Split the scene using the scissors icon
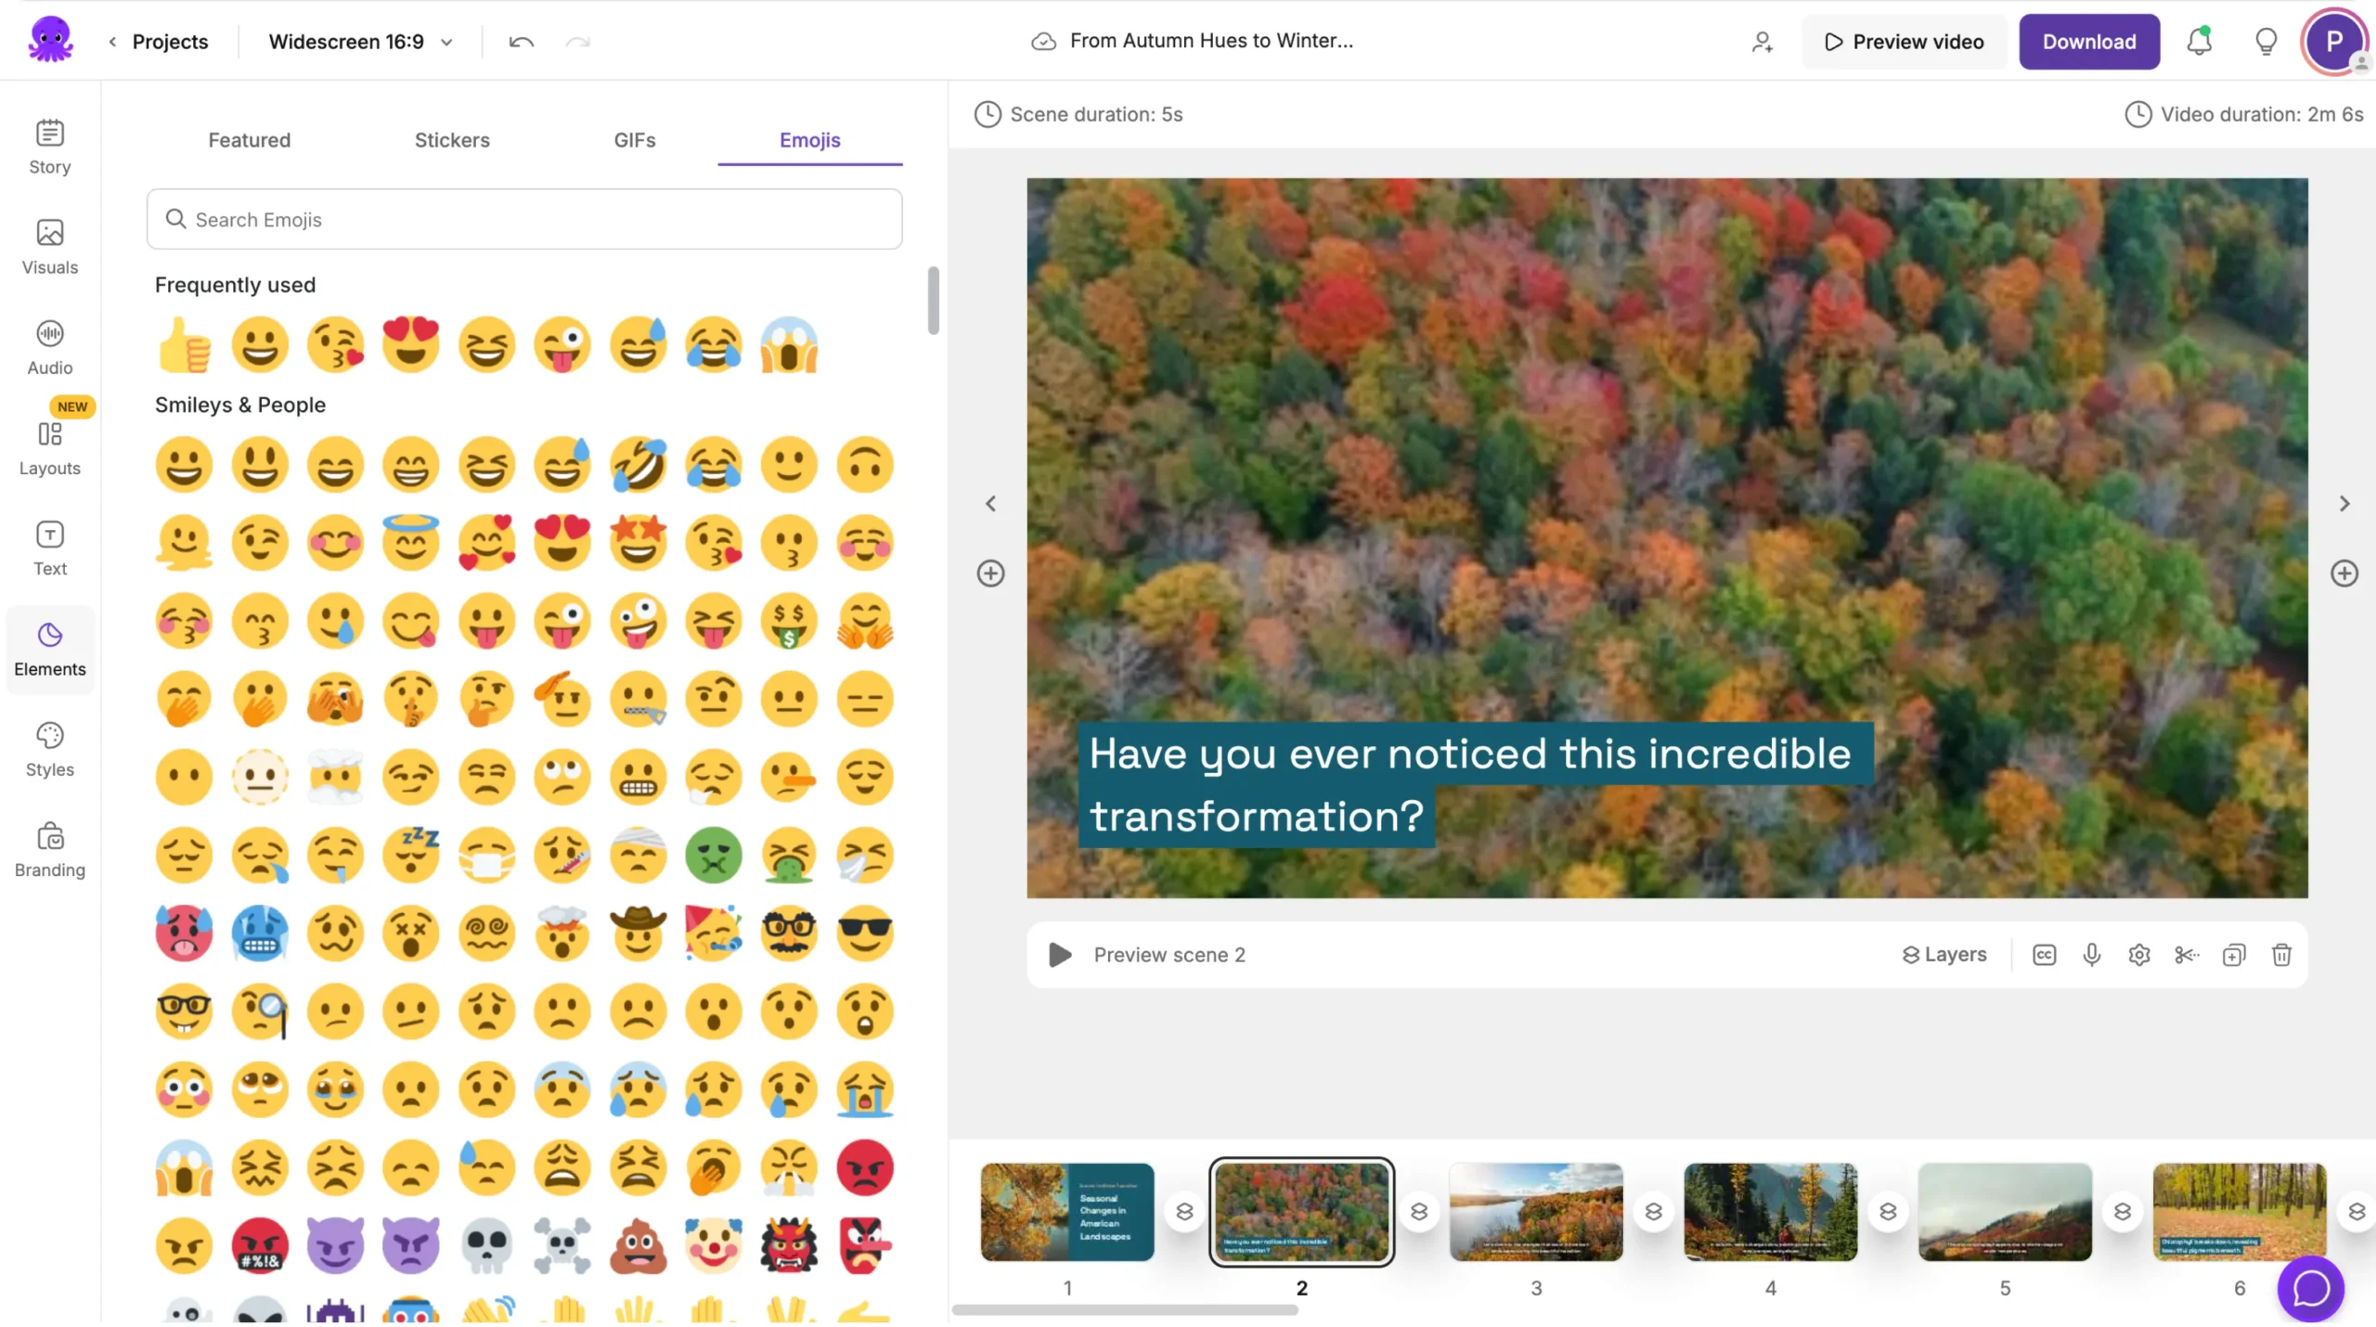2376x1327 pixels. pyautogui.click(x=2186, y=954)
